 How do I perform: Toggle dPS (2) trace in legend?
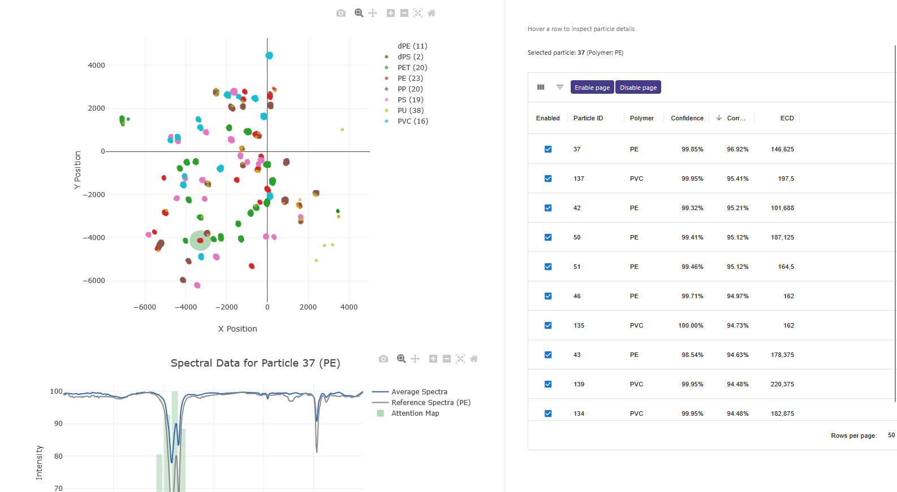pos(411,57)
